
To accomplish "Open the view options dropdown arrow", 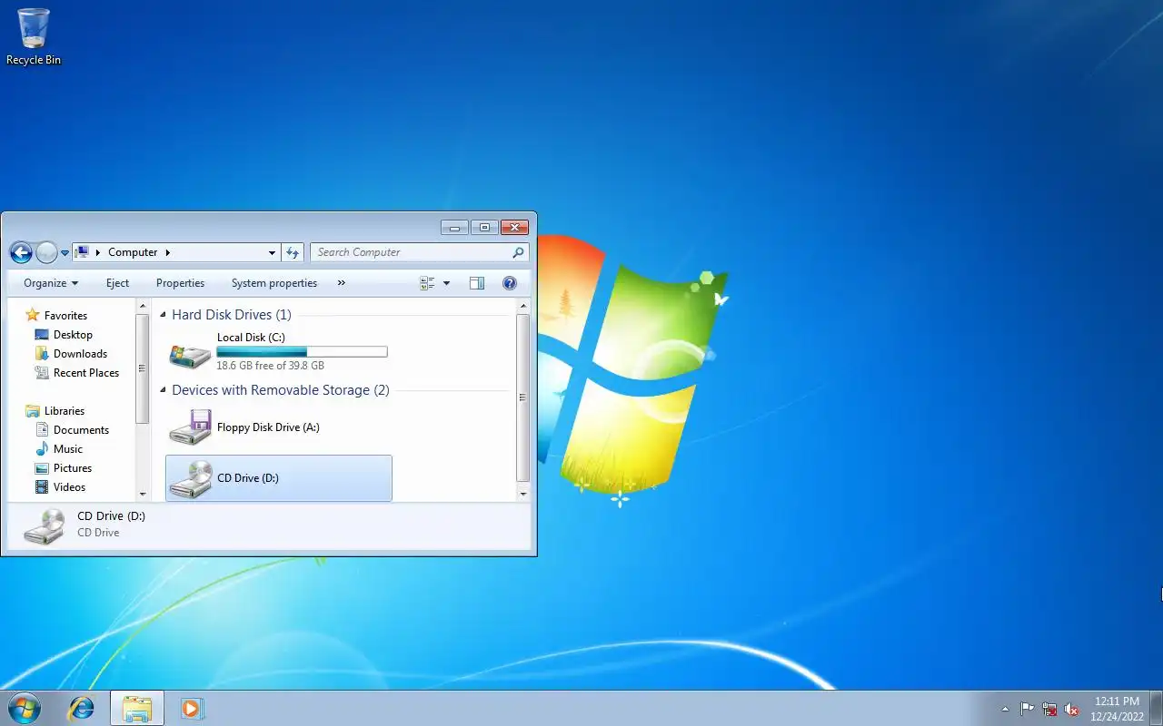I will pyautogui.click(x=446, y=283).
